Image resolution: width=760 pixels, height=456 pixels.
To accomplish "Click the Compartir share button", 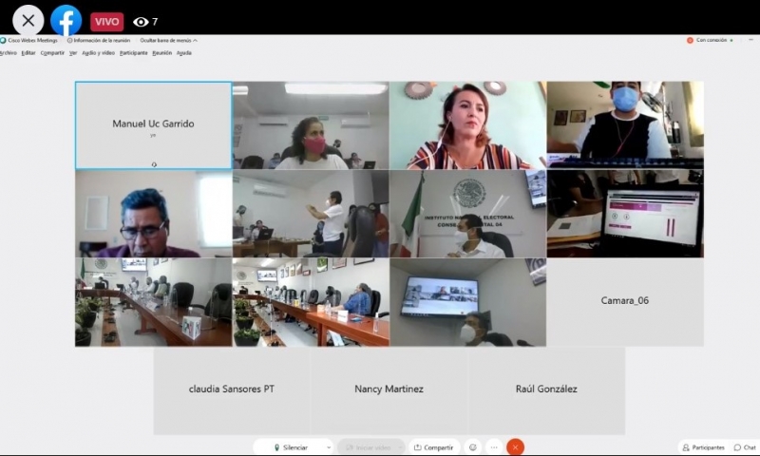I will tap(433, 446).
